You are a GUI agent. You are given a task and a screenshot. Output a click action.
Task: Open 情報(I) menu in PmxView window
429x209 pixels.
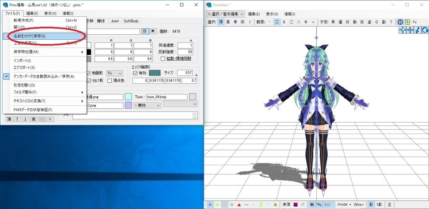290,14
